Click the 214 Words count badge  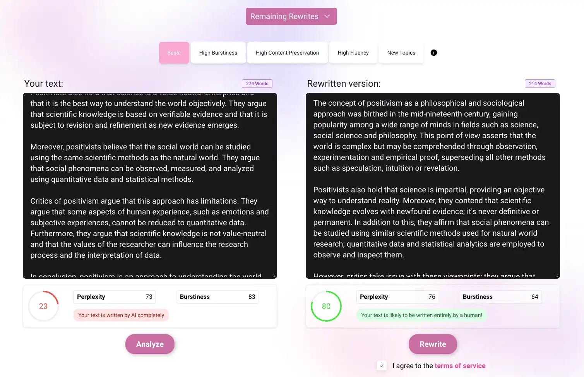tap(540, 83)
